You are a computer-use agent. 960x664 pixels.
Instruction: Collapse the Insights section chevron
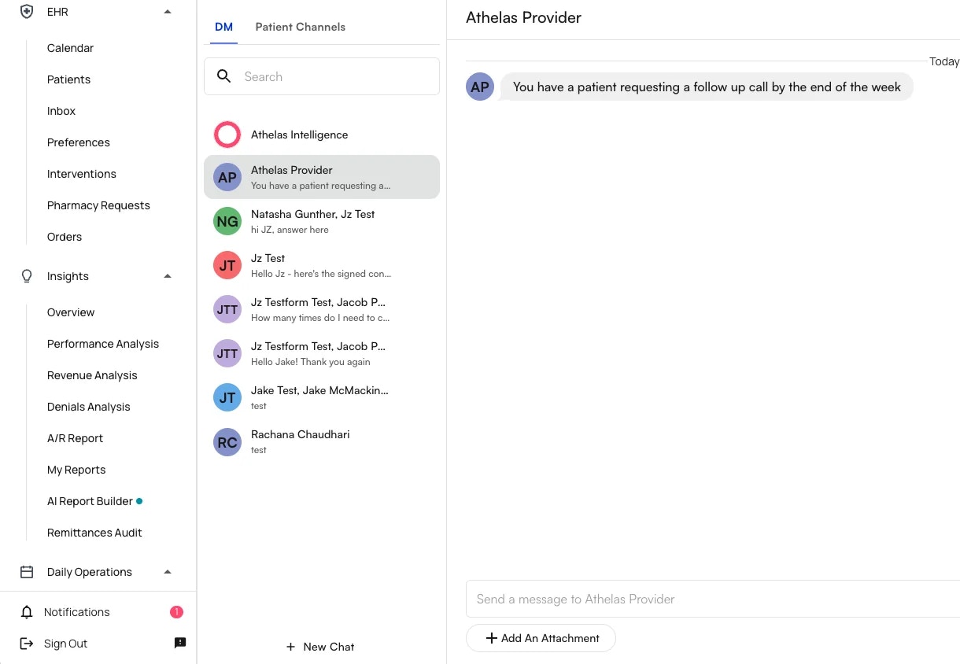click(x=167, y=275)
